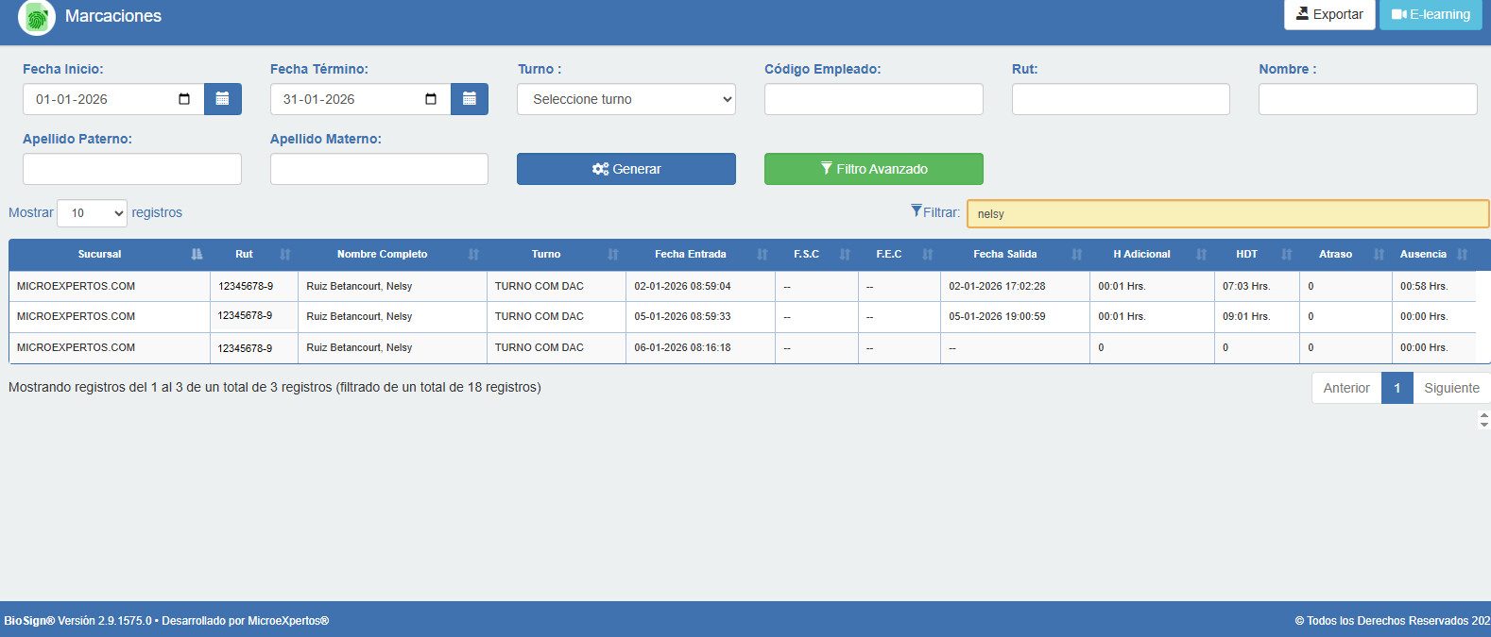Click the Código Empleado input
This screenshot has width=1491, height=637.
[x=874, y=99]
